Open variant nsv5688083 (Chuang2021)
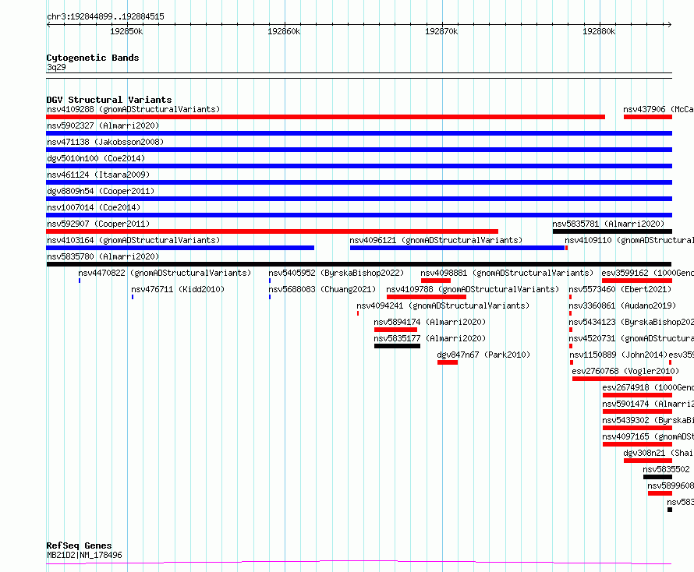Image resolution: width=694 pixels, height=572 pixels. 322,289
